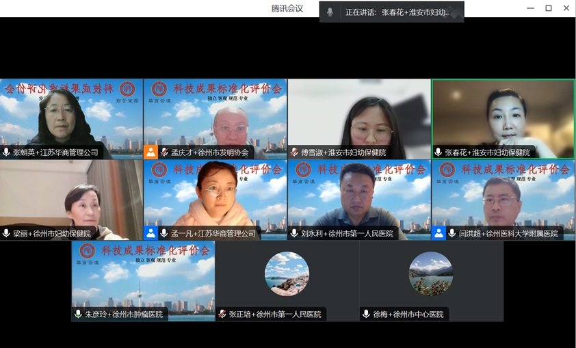Click name label 孟一凡+江苏华商管理公司
The width and height of the screenshot is (576, 348).
pos(213,233)
